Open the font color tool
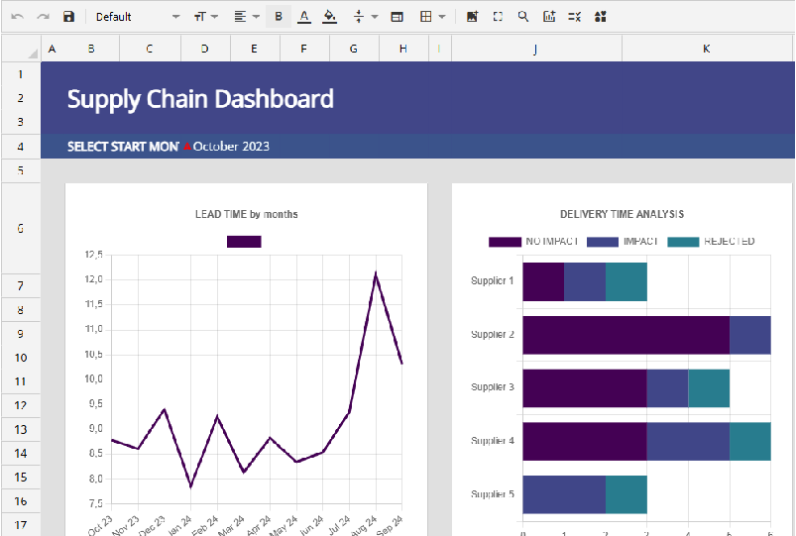The image size is (796, 536). pos(303,17)
